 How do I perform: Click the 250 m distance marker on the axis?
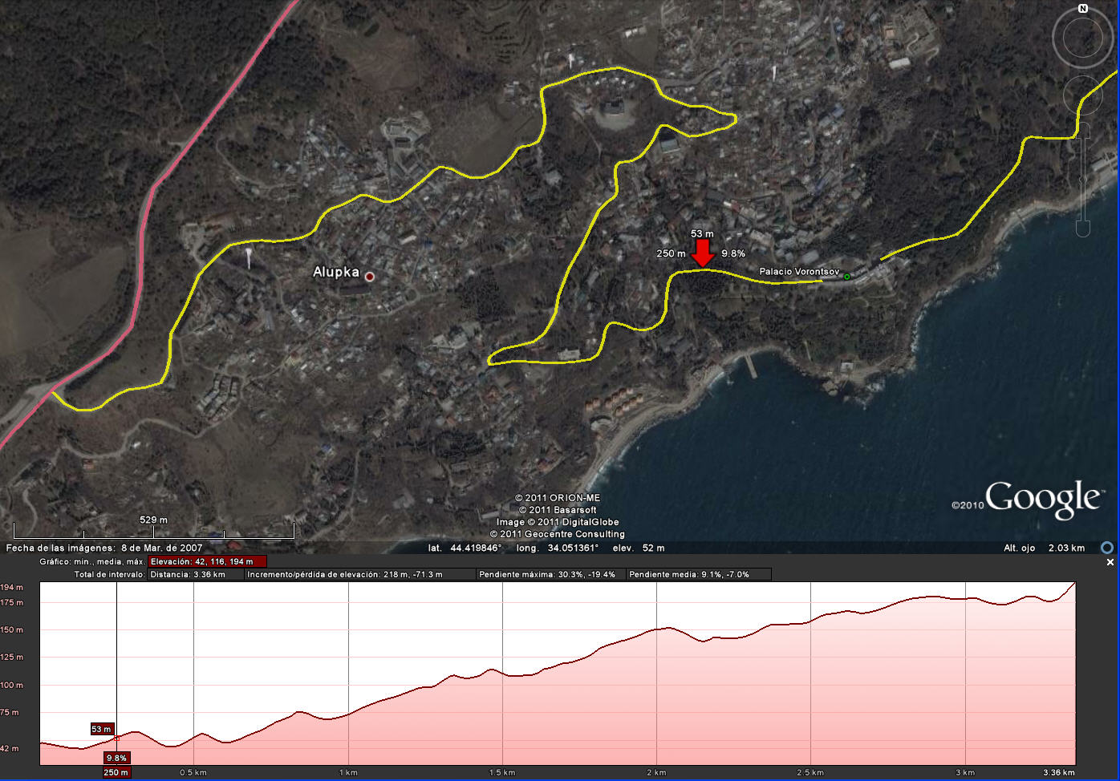(116, 772)
